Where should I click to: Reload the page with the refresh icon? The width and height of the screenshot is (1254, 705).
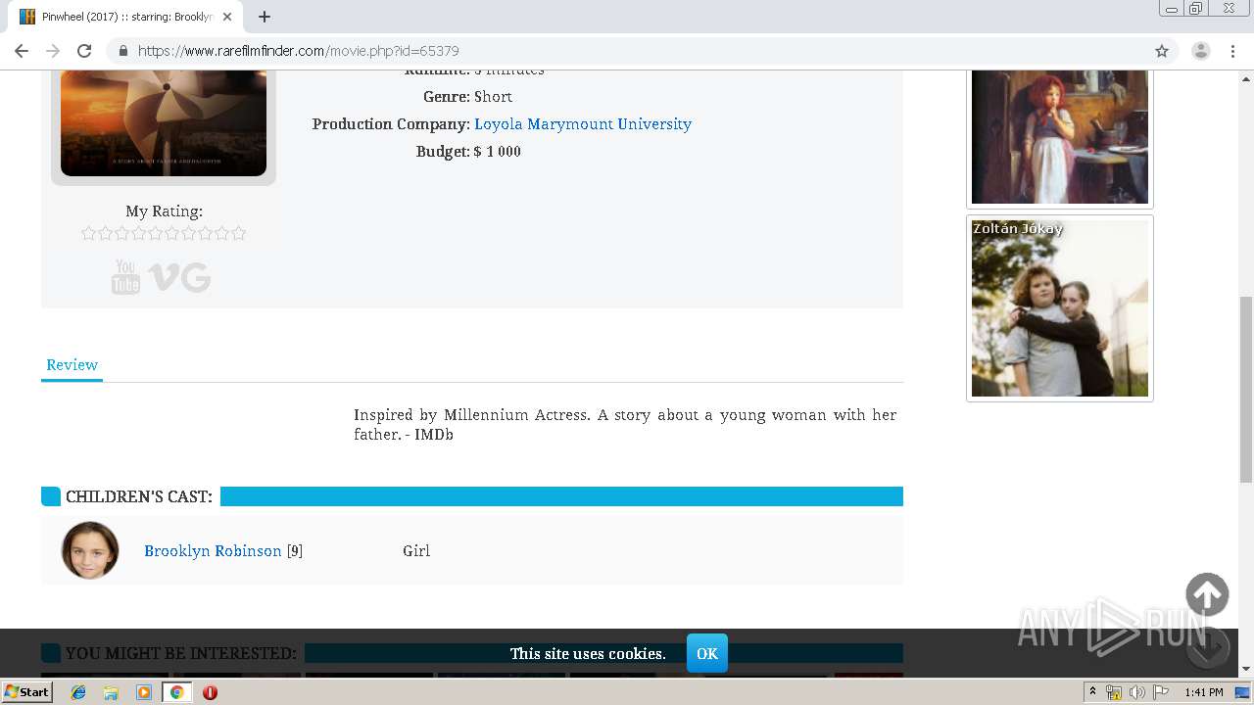[x=84, y=51]
